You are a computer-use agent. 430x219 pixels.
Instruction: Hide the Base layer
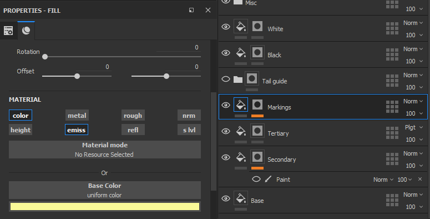click(226, 198)
